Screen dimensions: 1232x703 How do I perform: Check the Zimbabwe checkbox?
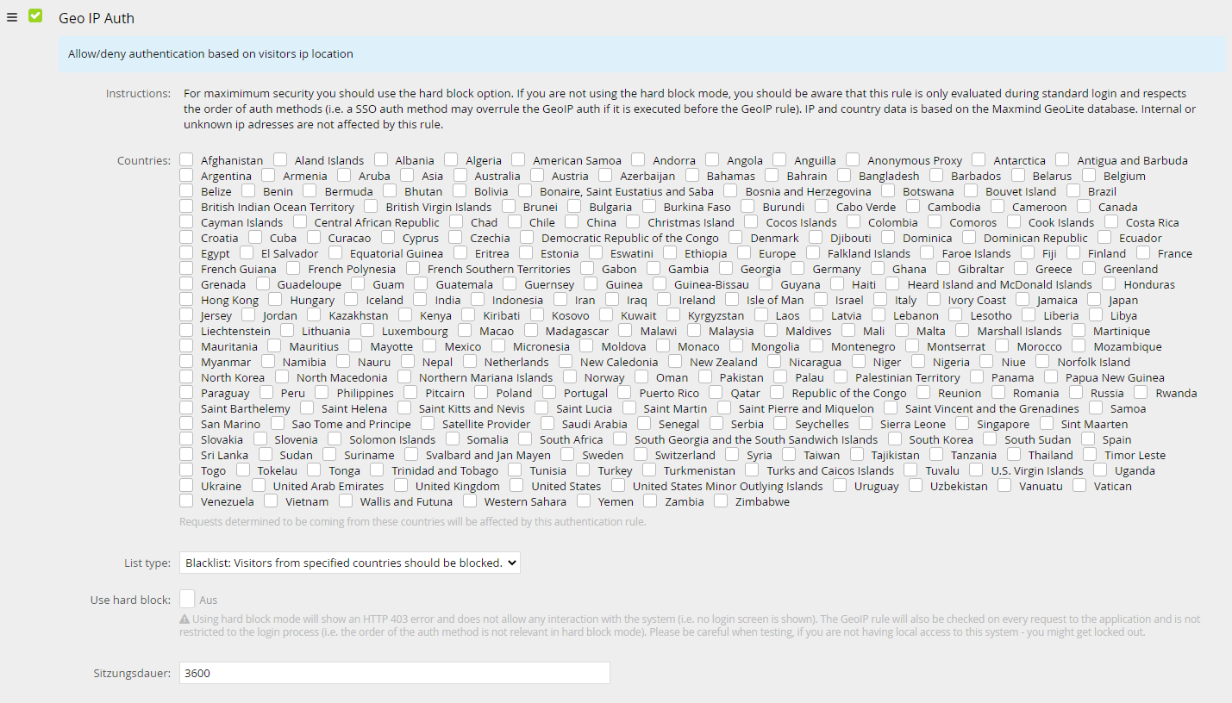(721, 501)
